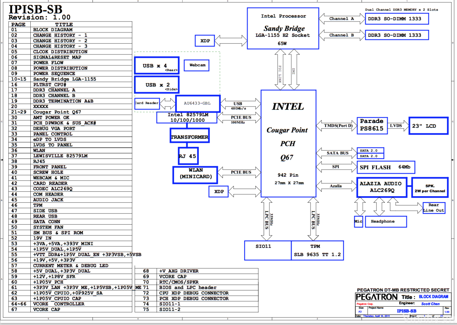This screenshot has height=325, width=457.
Task: Select the SPI FLASH 64Mb block
Action: pos(386,167)
